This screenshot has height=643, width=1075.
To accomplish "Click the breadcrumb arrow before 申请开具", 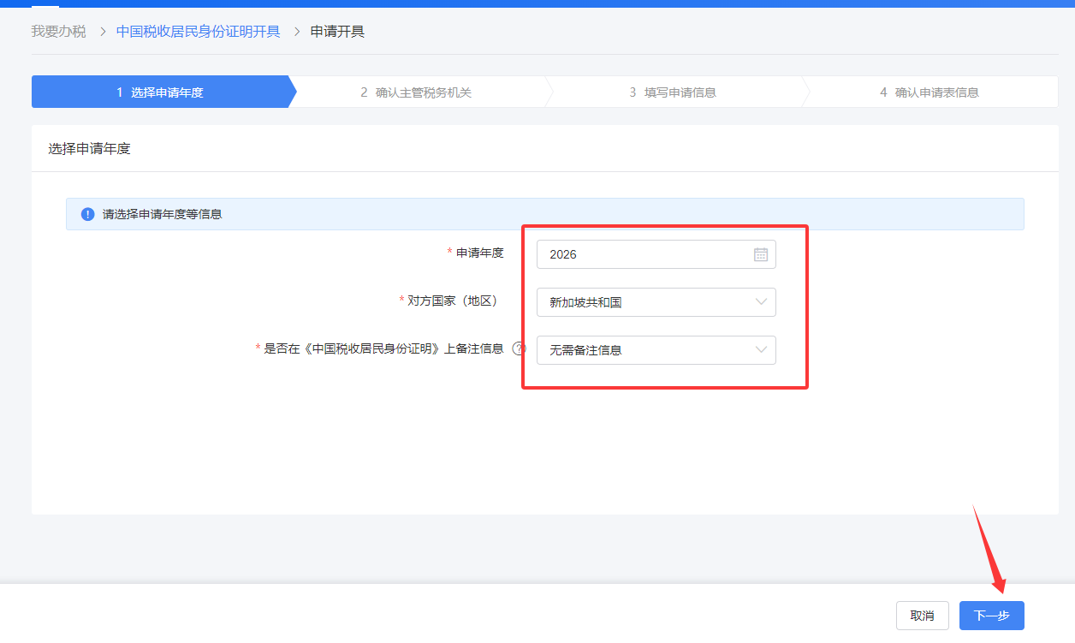I will coord(295,32).
